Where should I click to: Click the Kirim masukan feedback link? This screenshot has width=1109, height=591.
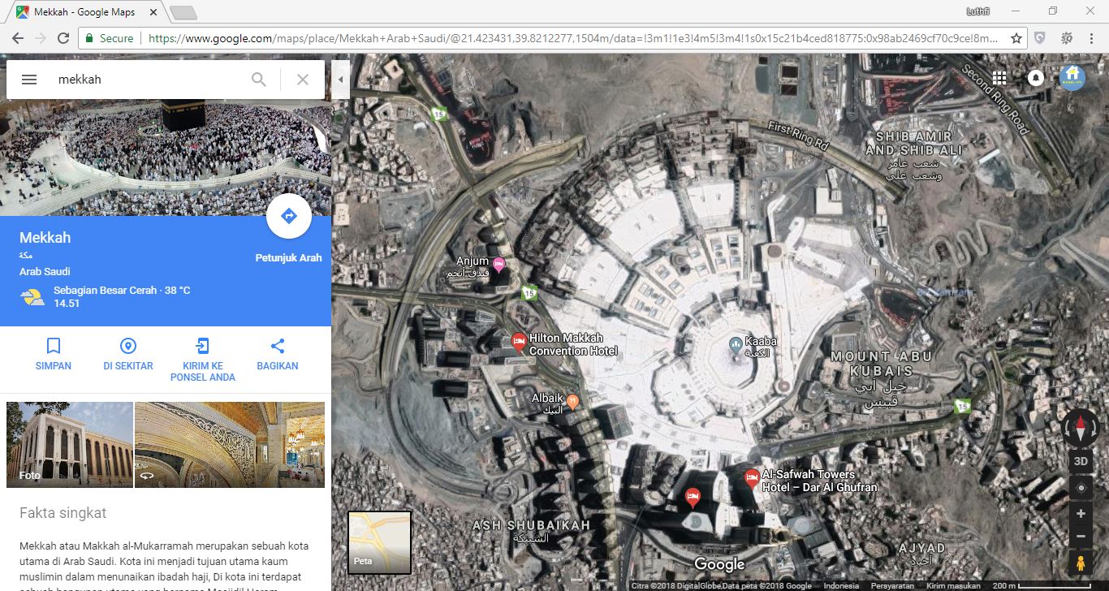coord(953,584)
